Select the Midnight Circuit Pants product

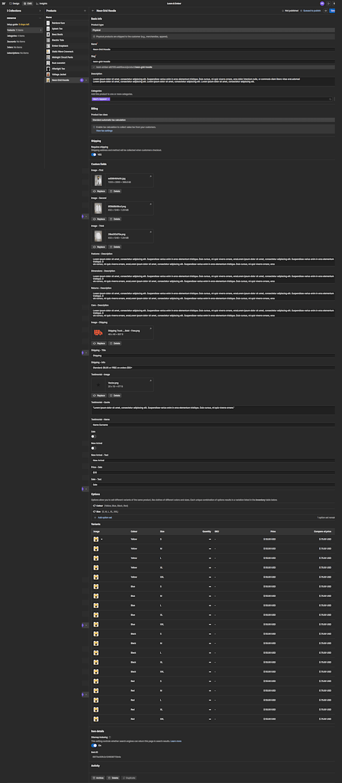point(66,57)
